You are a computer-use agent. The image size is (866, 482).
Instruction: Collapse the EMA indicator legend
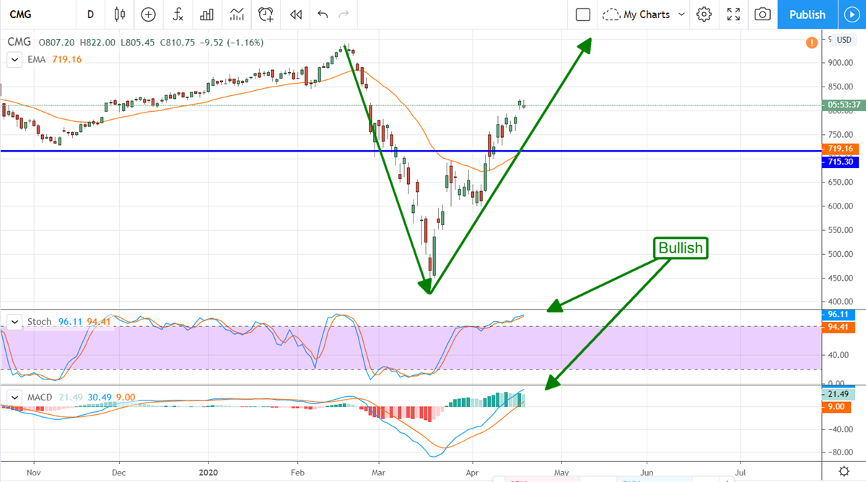[x=14, y=60]
